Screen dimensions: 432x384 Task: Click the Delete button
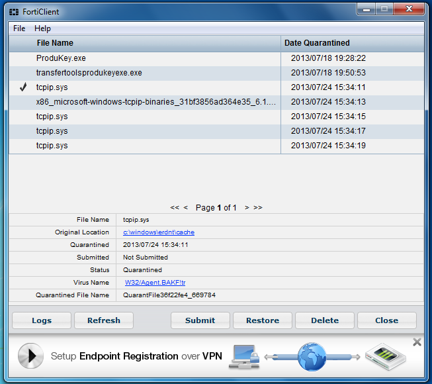click(x=325, y=320)
